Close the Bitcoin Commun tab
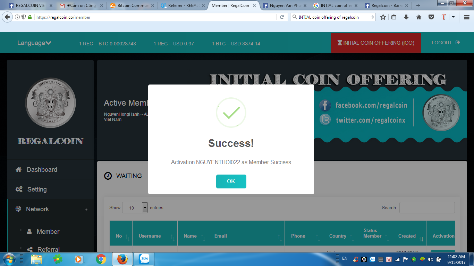Viewport: 474px width, 266px height. (152, 6)
